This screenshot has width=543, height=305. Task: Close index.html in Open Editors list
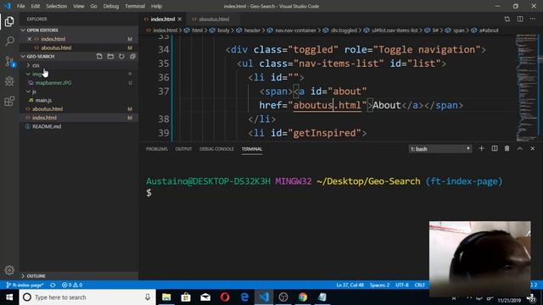point(30,39)
